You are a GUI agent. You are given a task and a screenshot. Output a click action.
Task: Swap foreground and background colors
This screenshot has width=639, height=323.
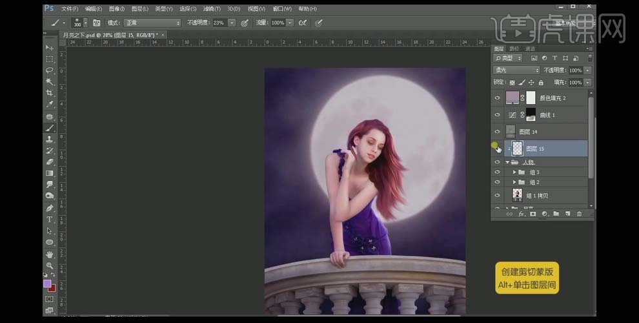53,275
